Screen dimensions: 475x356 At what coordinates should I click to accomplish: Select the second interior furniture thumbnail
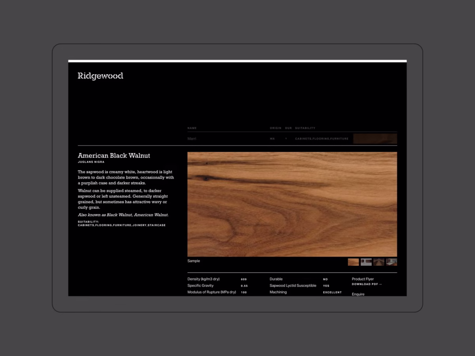pyautogui.click(x=366, y=262)
